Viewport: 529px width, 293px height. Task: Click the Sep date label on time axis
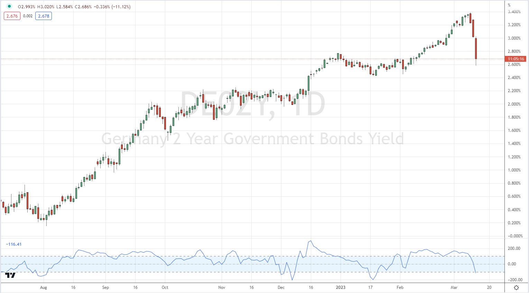(x=105, y=287)
